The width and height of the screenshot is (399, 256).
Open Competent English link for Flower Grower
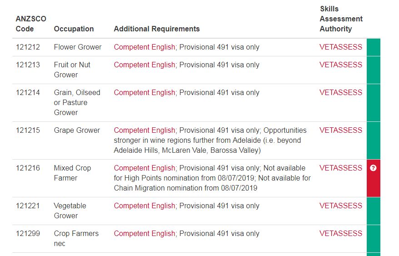(144, 47)
